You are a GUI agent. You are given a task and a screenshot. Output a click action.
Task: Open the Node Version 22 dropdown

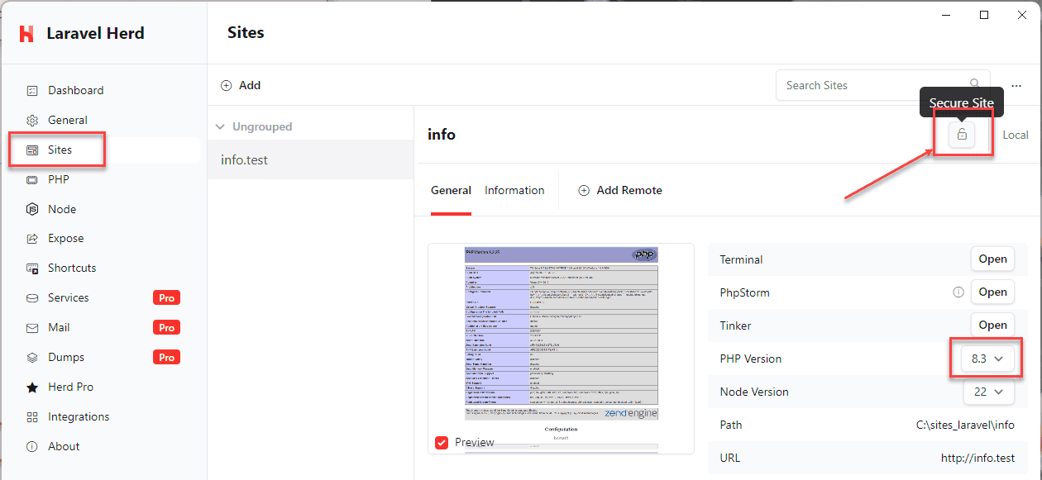988,392
